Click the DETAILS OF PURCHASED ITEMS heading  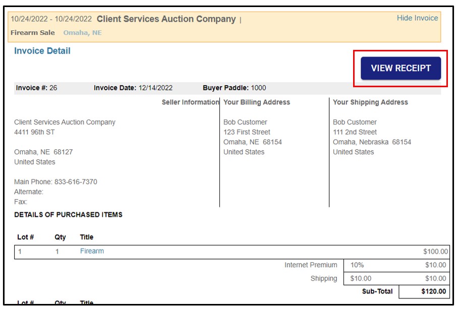(68, 215)
